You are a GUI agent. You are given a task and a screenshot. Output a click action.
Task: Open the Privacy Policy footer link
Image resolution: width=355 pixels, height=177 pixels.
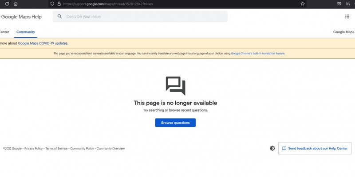(33, 149)
